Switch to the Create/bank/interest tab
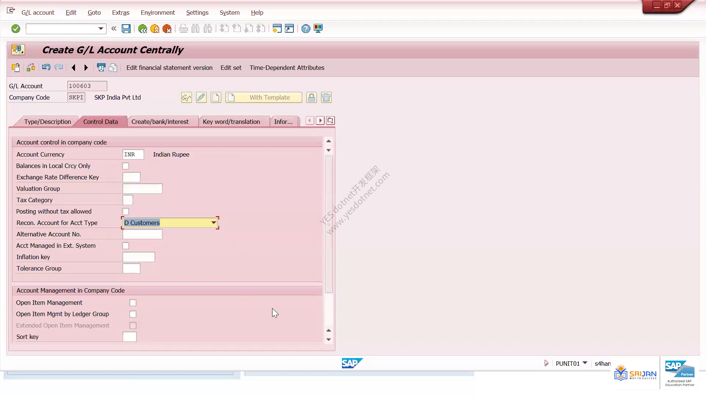The image size is (706, 397). 160,122
